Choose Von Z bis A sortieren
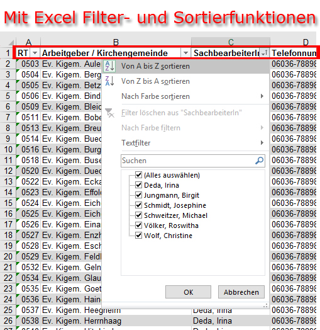This screenshot has width=320, height=330. coord(185,81)
